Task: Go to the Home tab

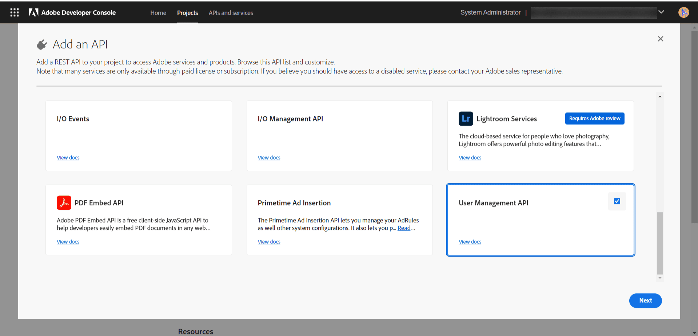Action: 158,13
